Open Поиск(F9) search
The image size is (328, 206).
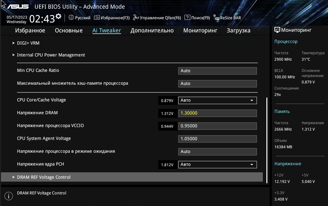[197, 18]
